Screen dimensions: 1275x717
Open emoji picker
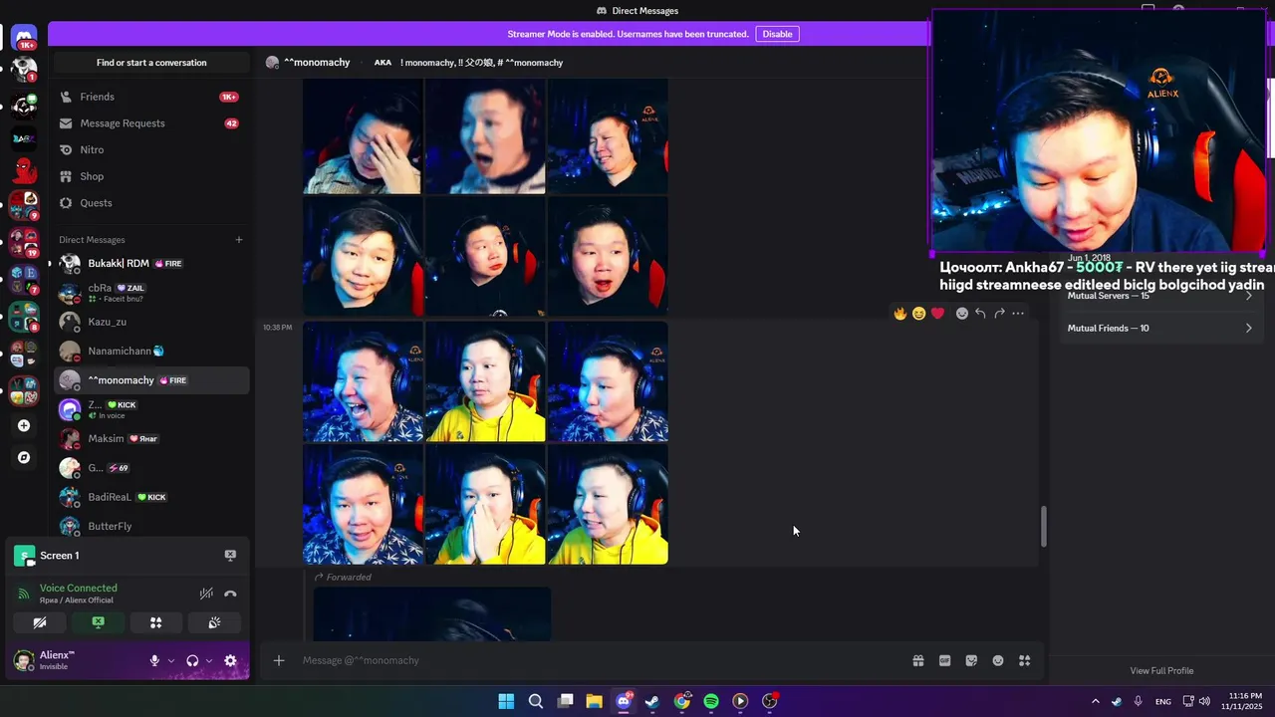tap(998, 660)
